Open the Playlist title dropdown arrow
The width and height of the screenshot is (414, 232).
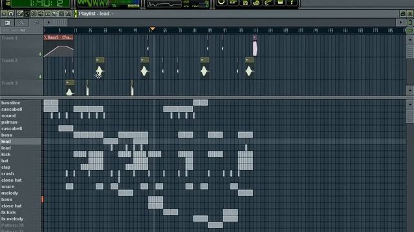point(113,14)
